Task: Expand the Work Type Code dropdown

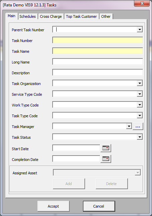Action: pos(140,105)
